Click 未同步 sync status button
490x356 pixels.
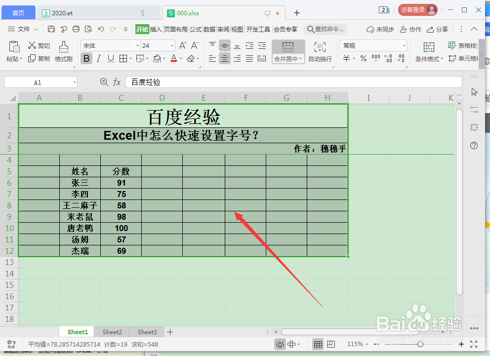coord(380,29)
